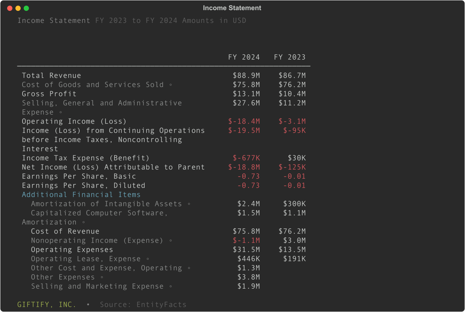
Task: Select the Operating Expenses row label
Action: coord(72,250)
